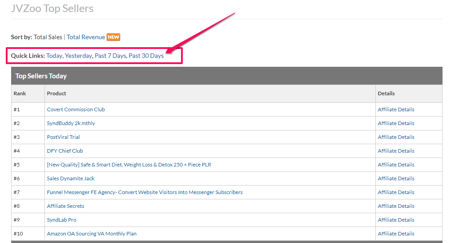This screenshot has height=243, width=463.
Task: Sort by Total Revenue link
Action: pos(86,37)
